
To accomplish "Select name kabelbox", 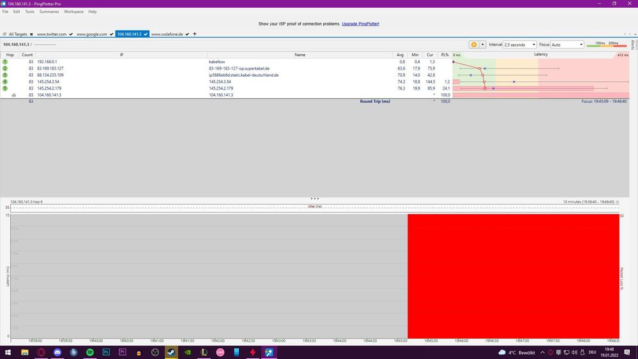I will tap(217, 62).
